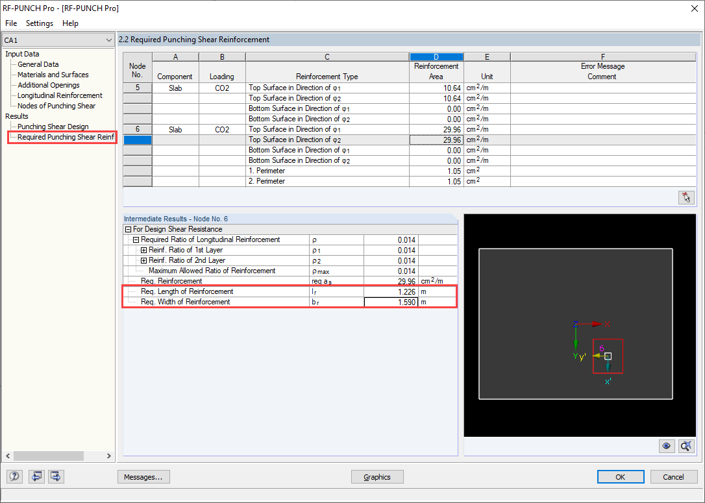Select Required Punching Shear Reinf item

point(66,137)
